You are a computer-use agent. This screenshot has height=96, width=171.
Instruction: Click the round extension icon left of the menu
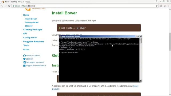pos(165,6)
